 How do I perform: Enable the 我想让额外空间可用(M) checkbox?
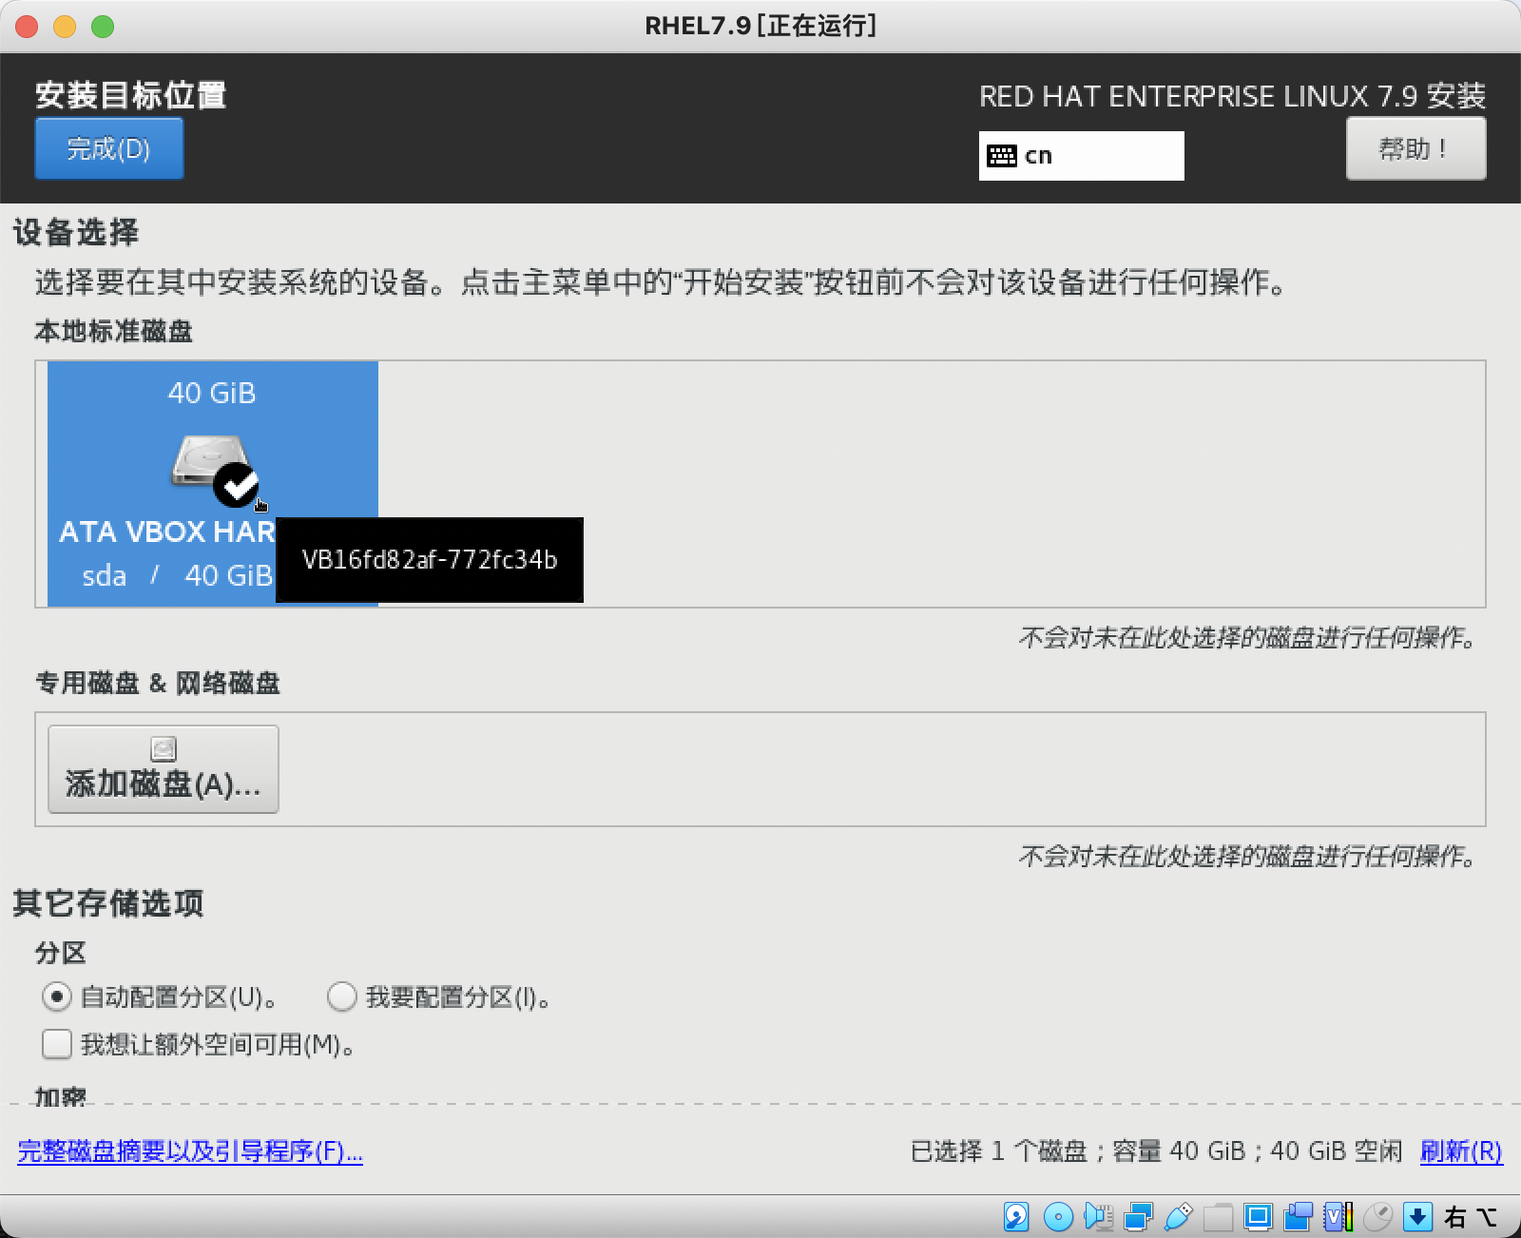(57, 1044)
